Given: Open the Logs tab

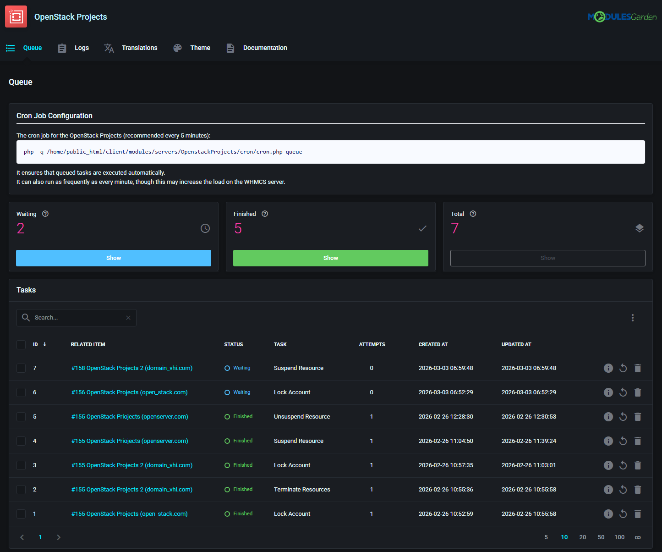Looking at the screenshot, I should tap(73, 48).
